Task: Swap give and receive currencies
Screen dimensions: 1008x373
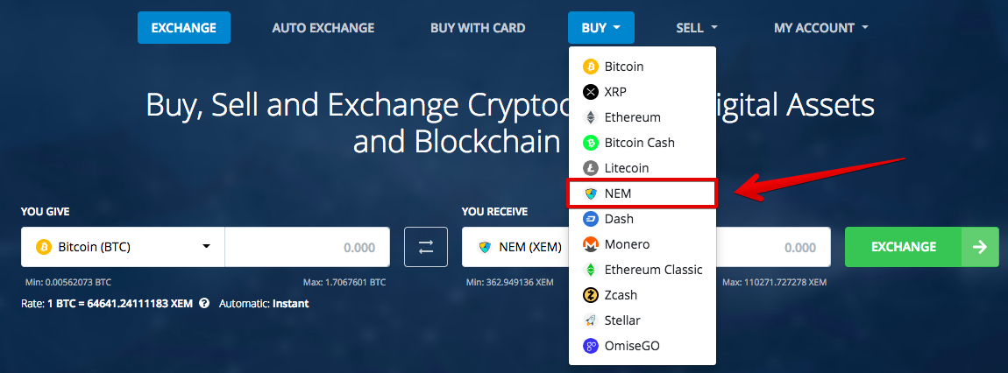Action: [426, 247]
